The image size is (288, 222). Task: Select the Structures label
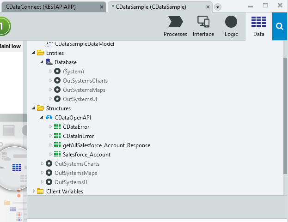58,108
